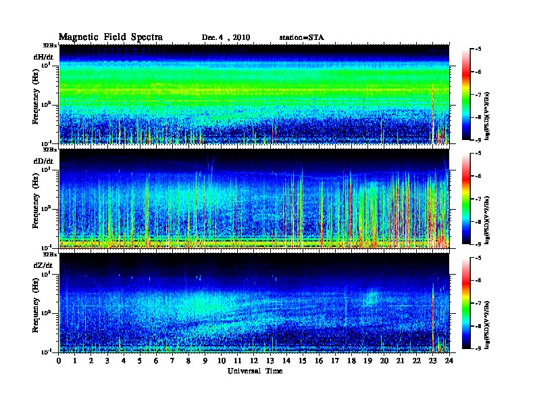This screenshot has width=535, height=414.
Task: Click time tick label "13" on the x-axis
Action: pos(270,361)
